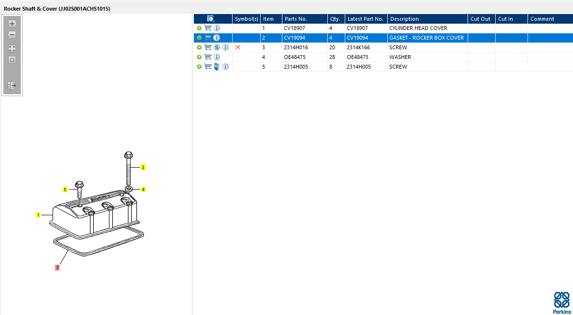Click the four-squares grid view icon
Image resolution: width=573 pixels, height=315 pixels.
[12, 49]
